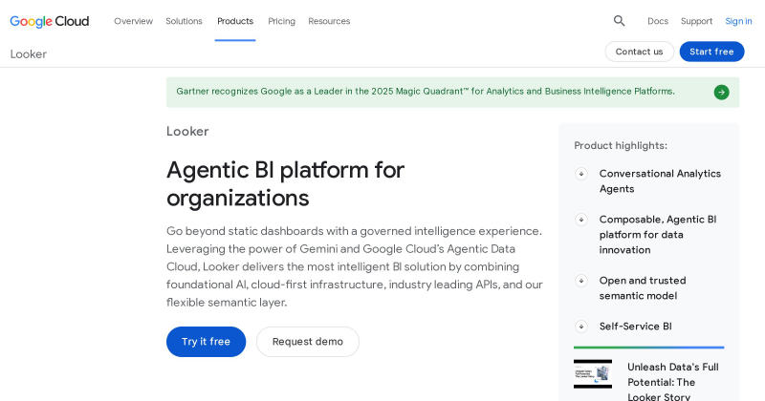Open the Support link
This screenshot has height=401, width=765.
pyautogui.click(x=697, y=21)
